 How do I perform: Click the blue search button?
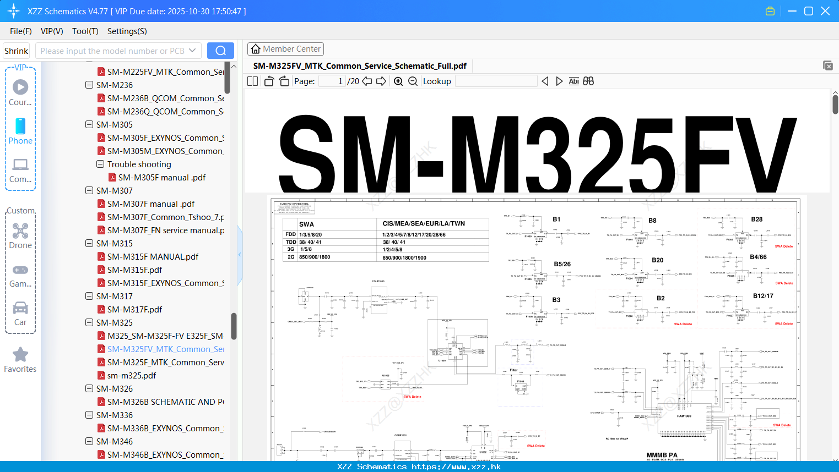coord(220,51)
